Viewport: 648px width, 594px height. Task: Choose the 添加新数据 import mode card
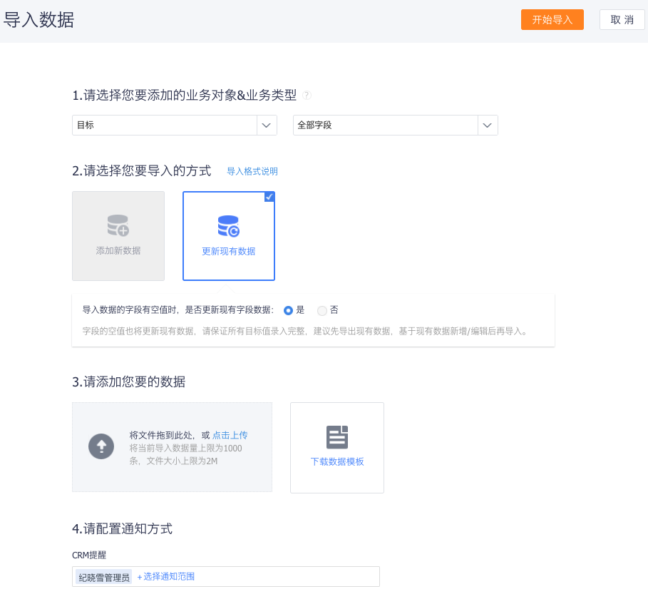click(118, 236)
